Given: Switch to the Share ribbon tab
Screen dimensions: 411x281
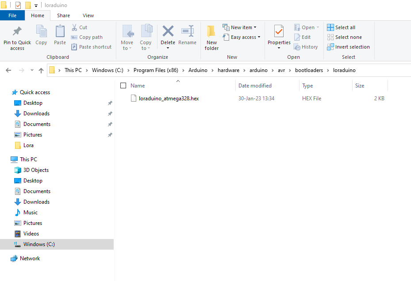Looking at the screenshot, I should tap(63, 15).
